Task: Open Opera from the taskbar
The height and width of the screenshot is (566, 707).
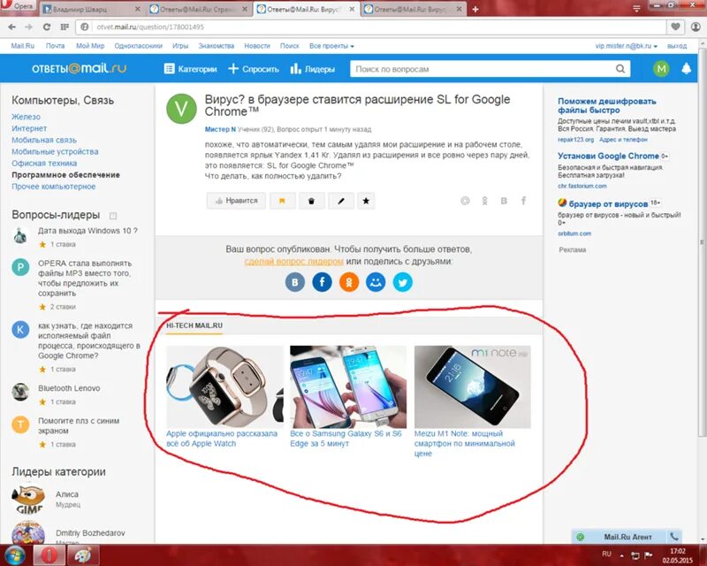Action: click(49, 555)
